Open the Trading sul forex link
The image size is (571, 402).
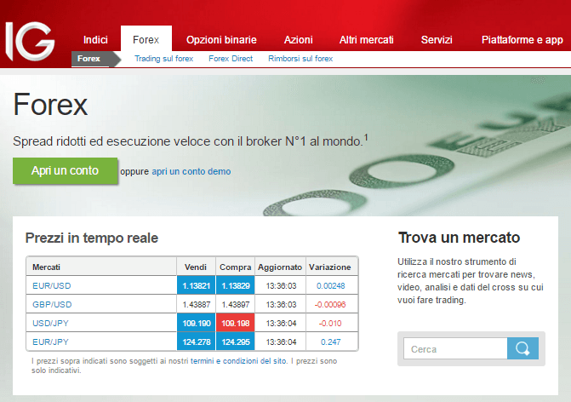click(164, 59)
